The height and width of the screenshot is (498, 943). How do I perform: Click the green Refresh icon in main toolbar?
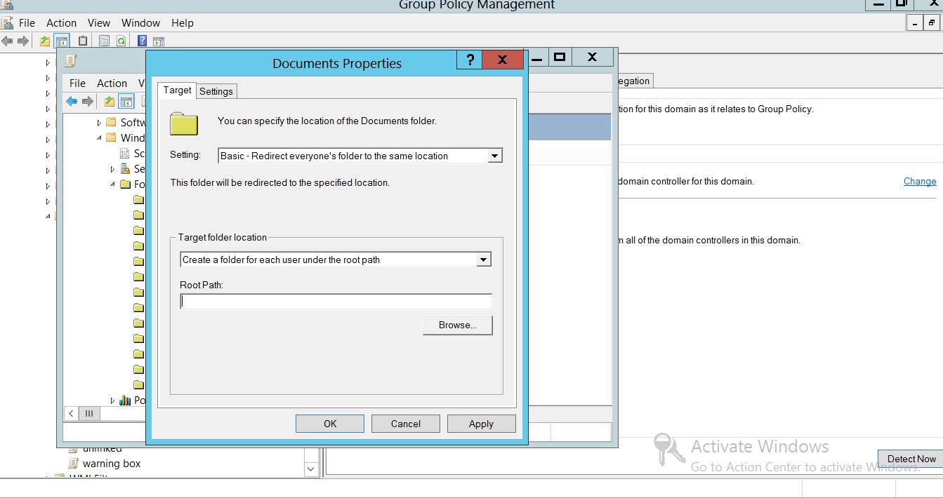coord(121,41)
